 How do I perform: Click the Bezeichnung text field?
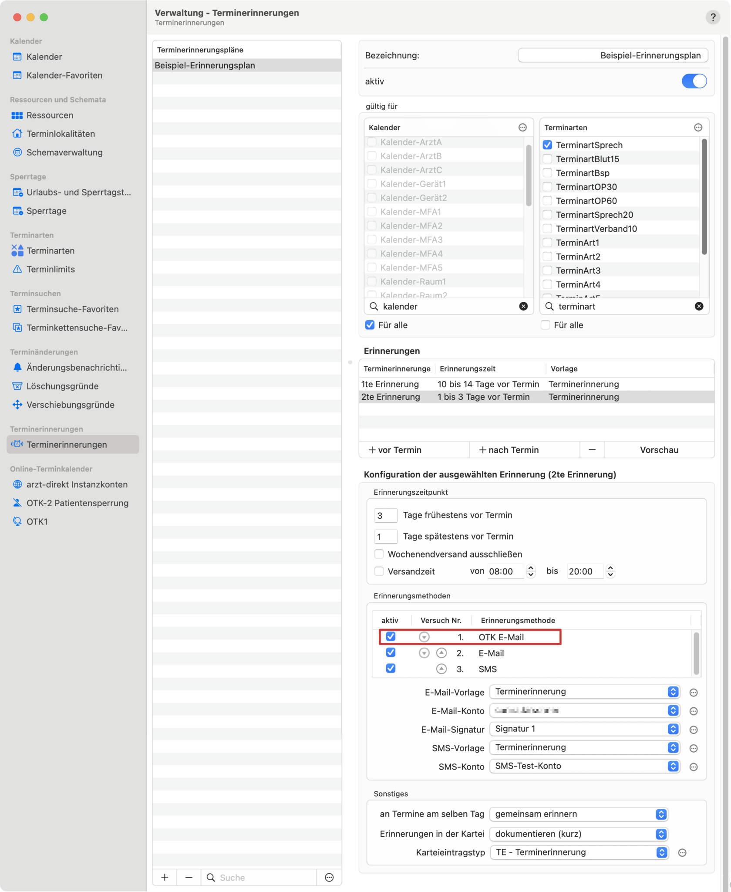(613, 55)
